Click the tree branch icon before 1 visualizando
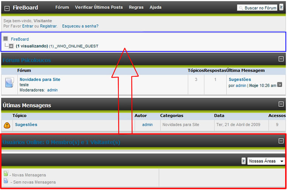The image size is (287, 190). 11,46
